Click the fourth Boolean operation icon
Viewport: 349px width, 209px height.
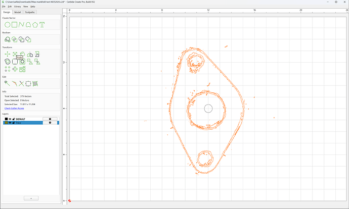(28, 39)
